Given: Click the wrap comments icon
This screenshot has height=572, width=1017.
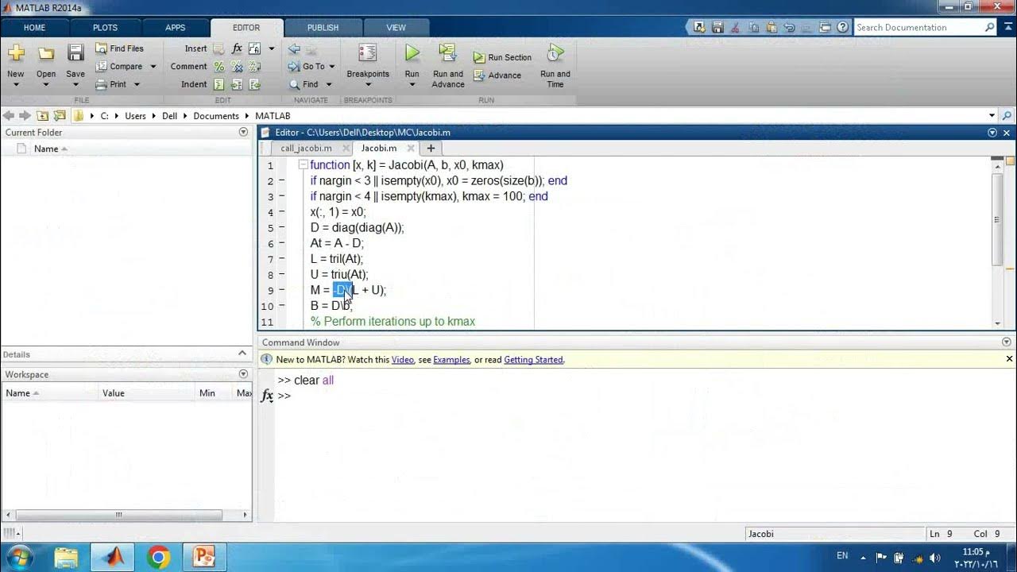Looking at the screenshot, I should click(x=254, y=67).
